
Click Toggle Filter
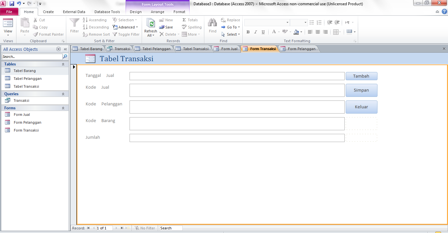point(126,34)
